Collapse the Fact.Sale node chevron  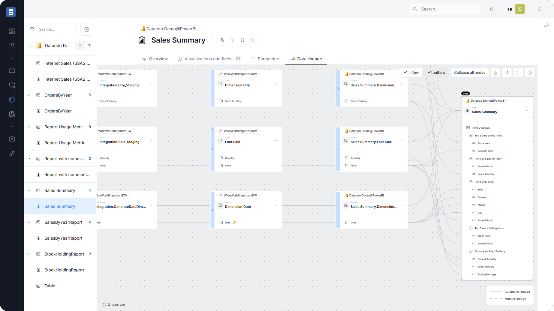pyautogui.click(x=276, y=141)
